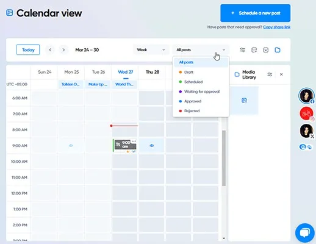Select the Facebook profile avatar
Screen dimensions: 316x244
306,96
